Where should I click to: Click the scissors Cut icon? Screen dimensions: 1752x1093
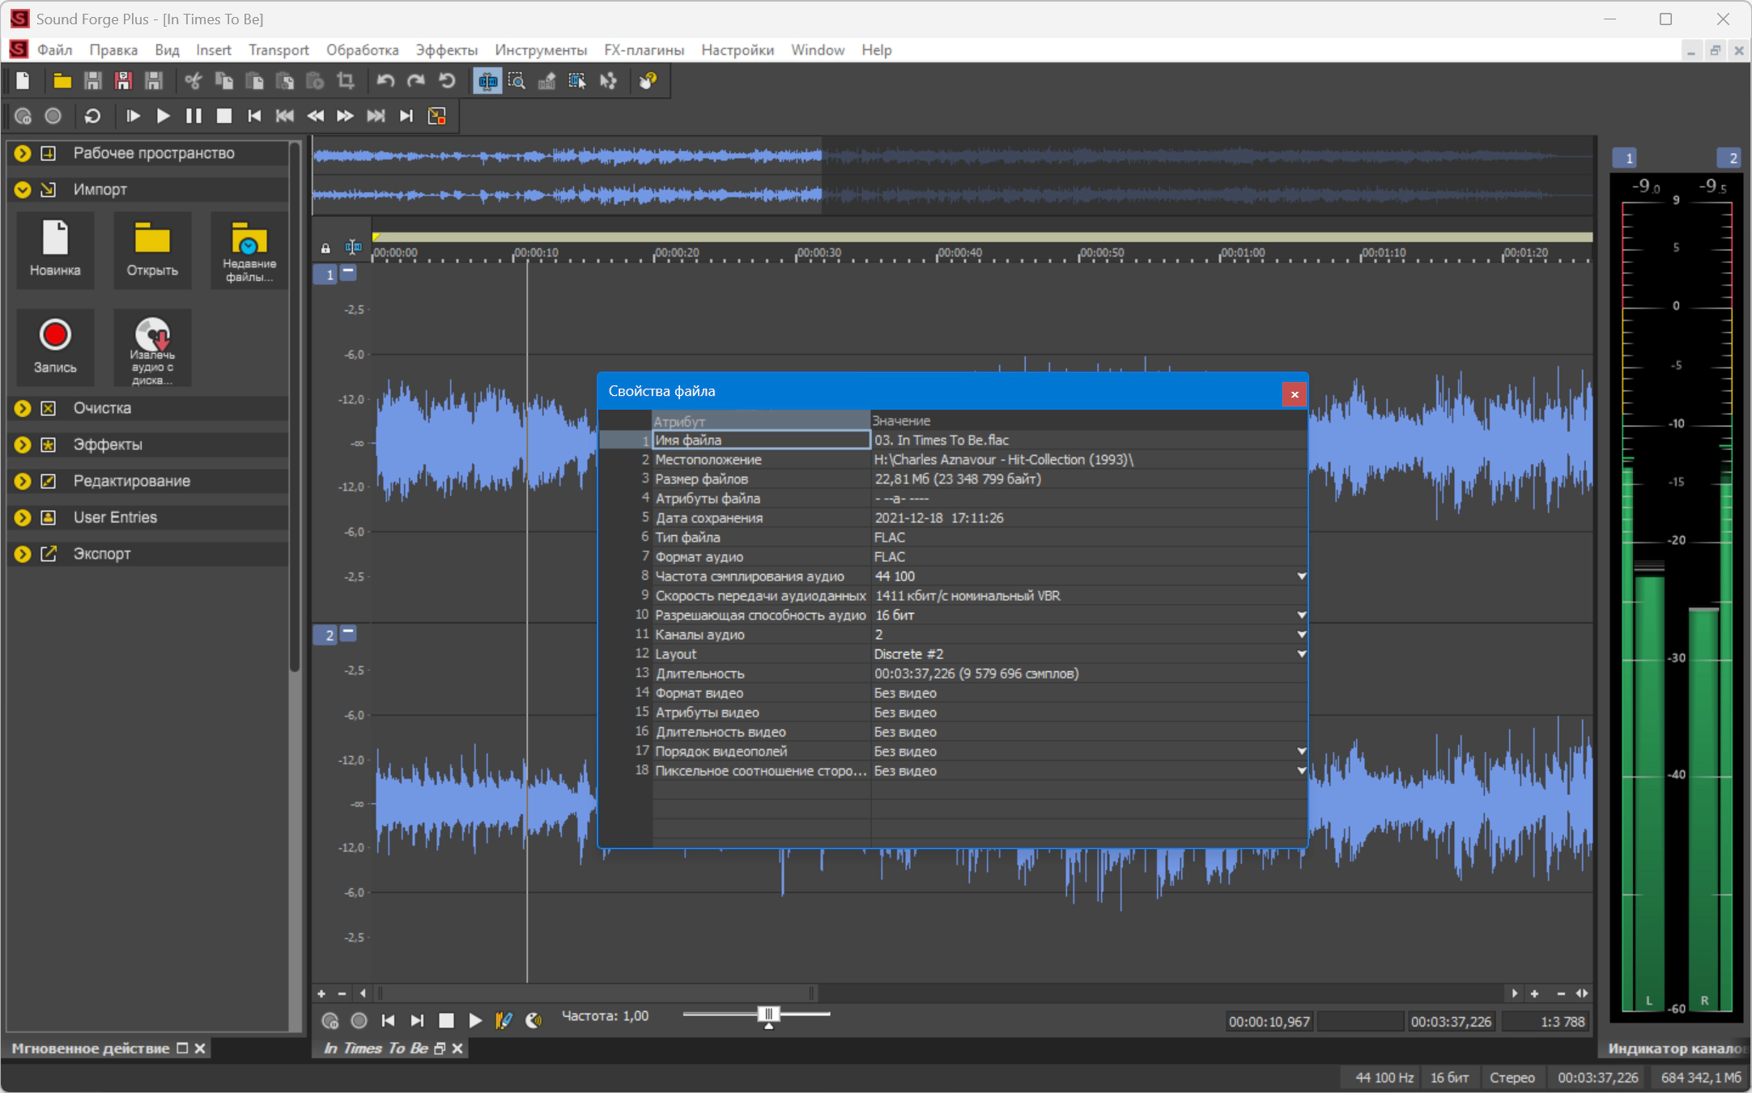tap(193, 81)
